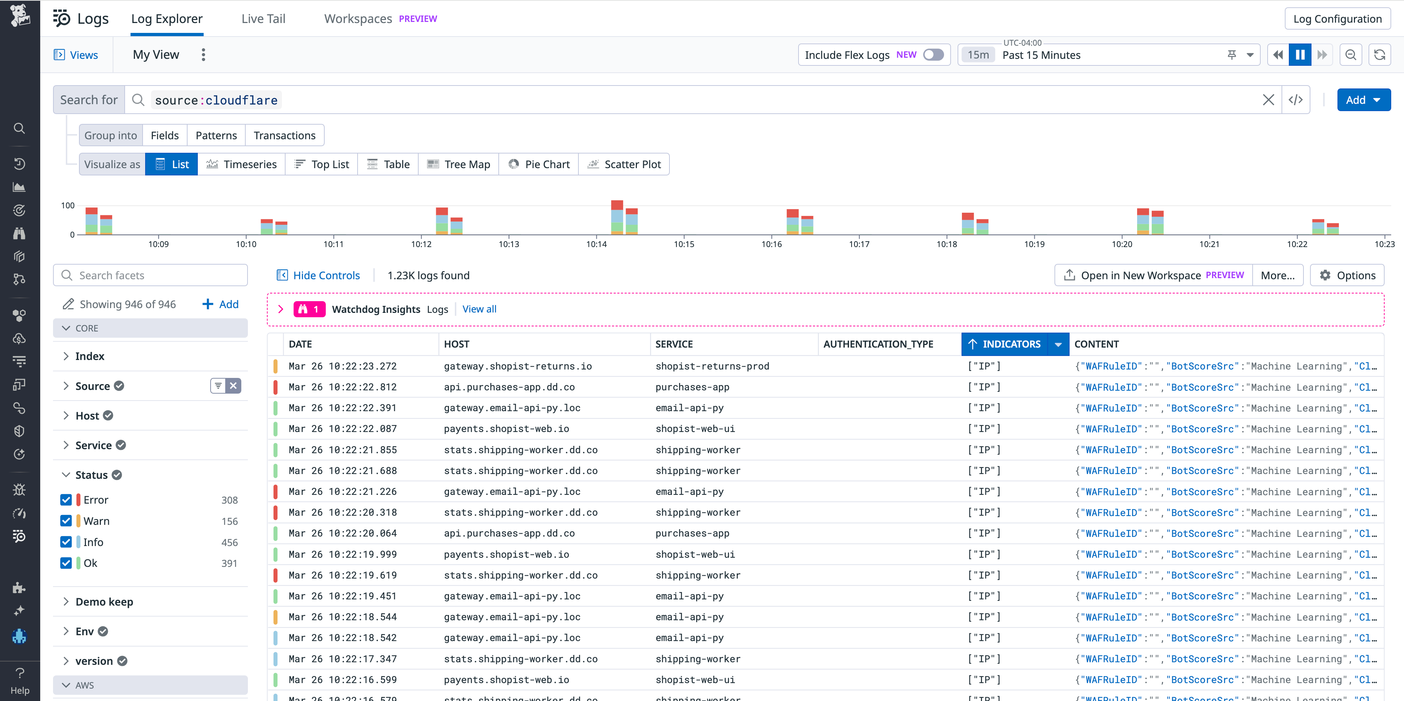1404x701 pixels.
Task: Select the 10:14 bar in the histogram
Action: (x=616, y=218)
